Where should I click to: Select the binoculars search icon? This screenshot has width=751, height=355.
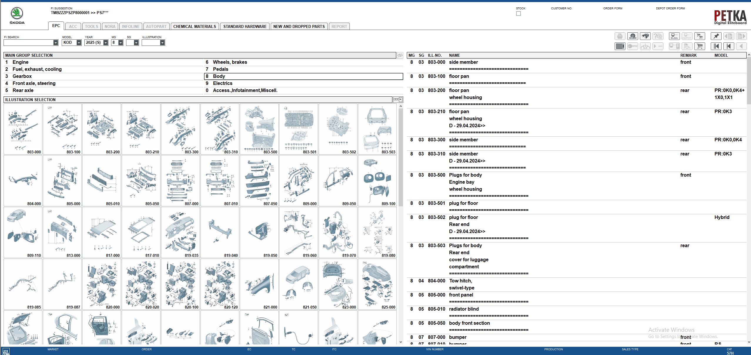click(645, 36)
